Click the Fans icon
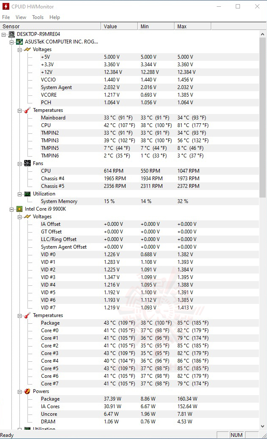The image size is (267, 439). pyautogui.click(x=27, y=163)
